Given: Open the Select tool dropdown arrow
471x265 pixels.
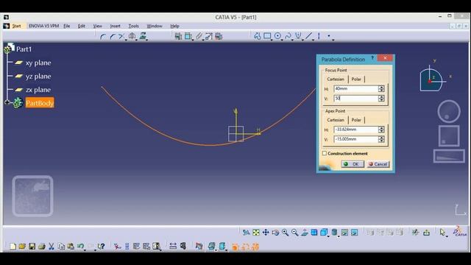Looking at the screenshot, I should pos(447,236).
